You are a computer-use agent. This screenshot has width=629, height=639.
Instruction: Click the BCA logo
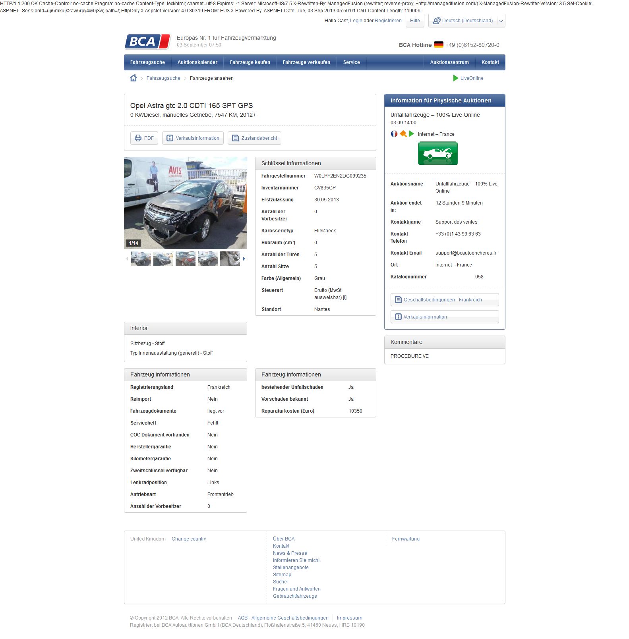click(x=147, y=41)
